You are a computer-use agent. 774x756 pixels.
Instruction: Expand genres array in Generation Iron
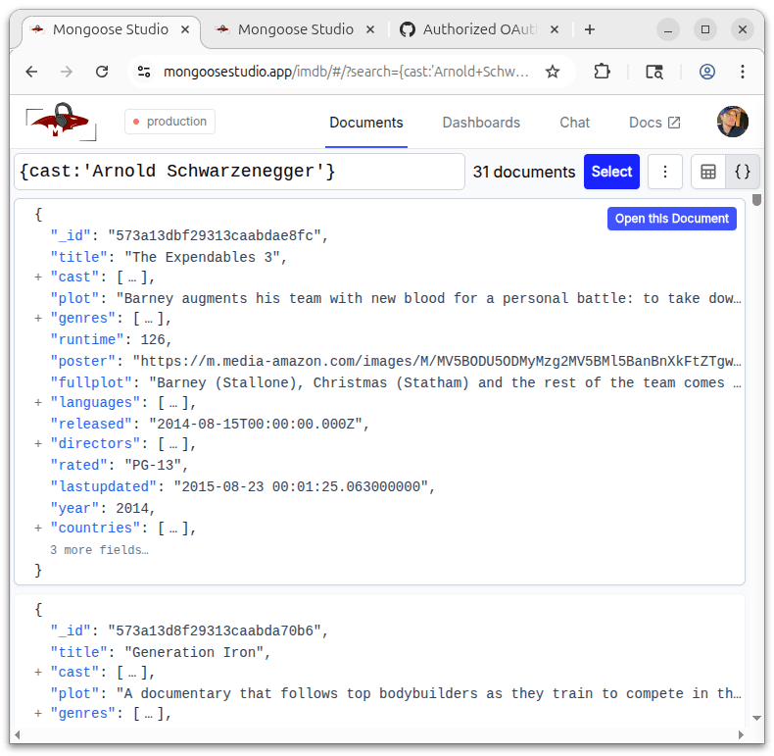[x=38, y=714]
